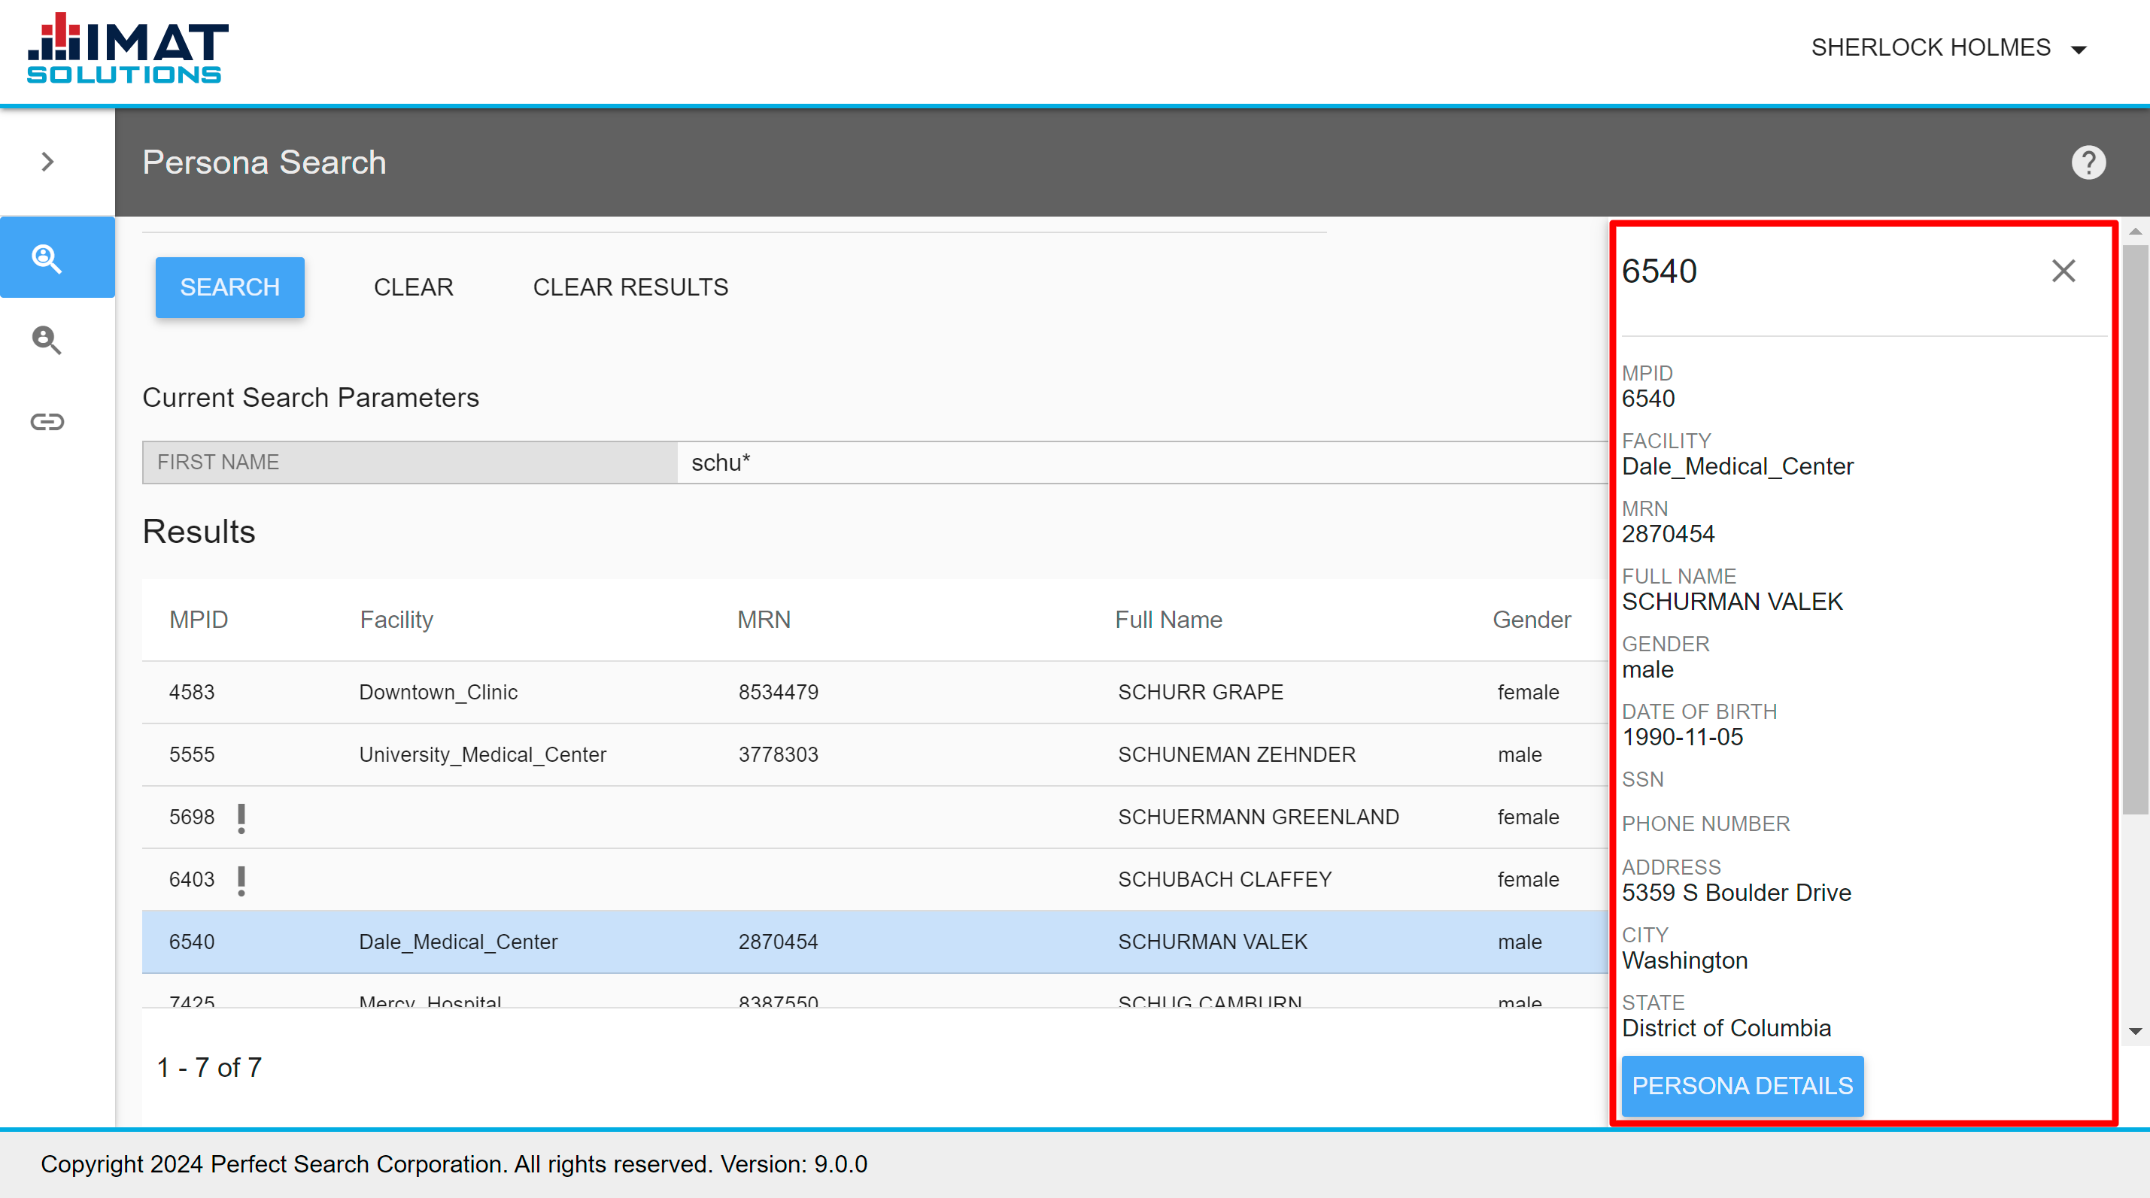
Task: Click the page scrollbar down arrow
Action: 2135,1032
